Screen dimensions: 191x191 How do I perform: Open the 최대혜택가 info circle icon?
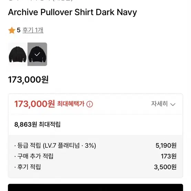point(89,104)
